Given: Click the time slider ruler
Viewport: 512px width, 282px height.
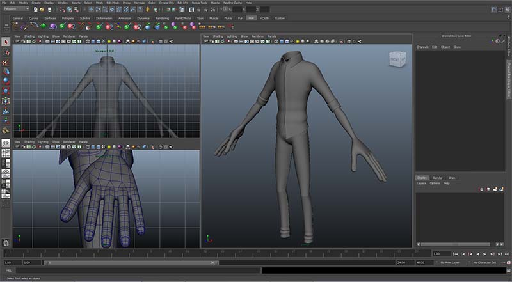Looking at the screenshot, I should [217, 254].
